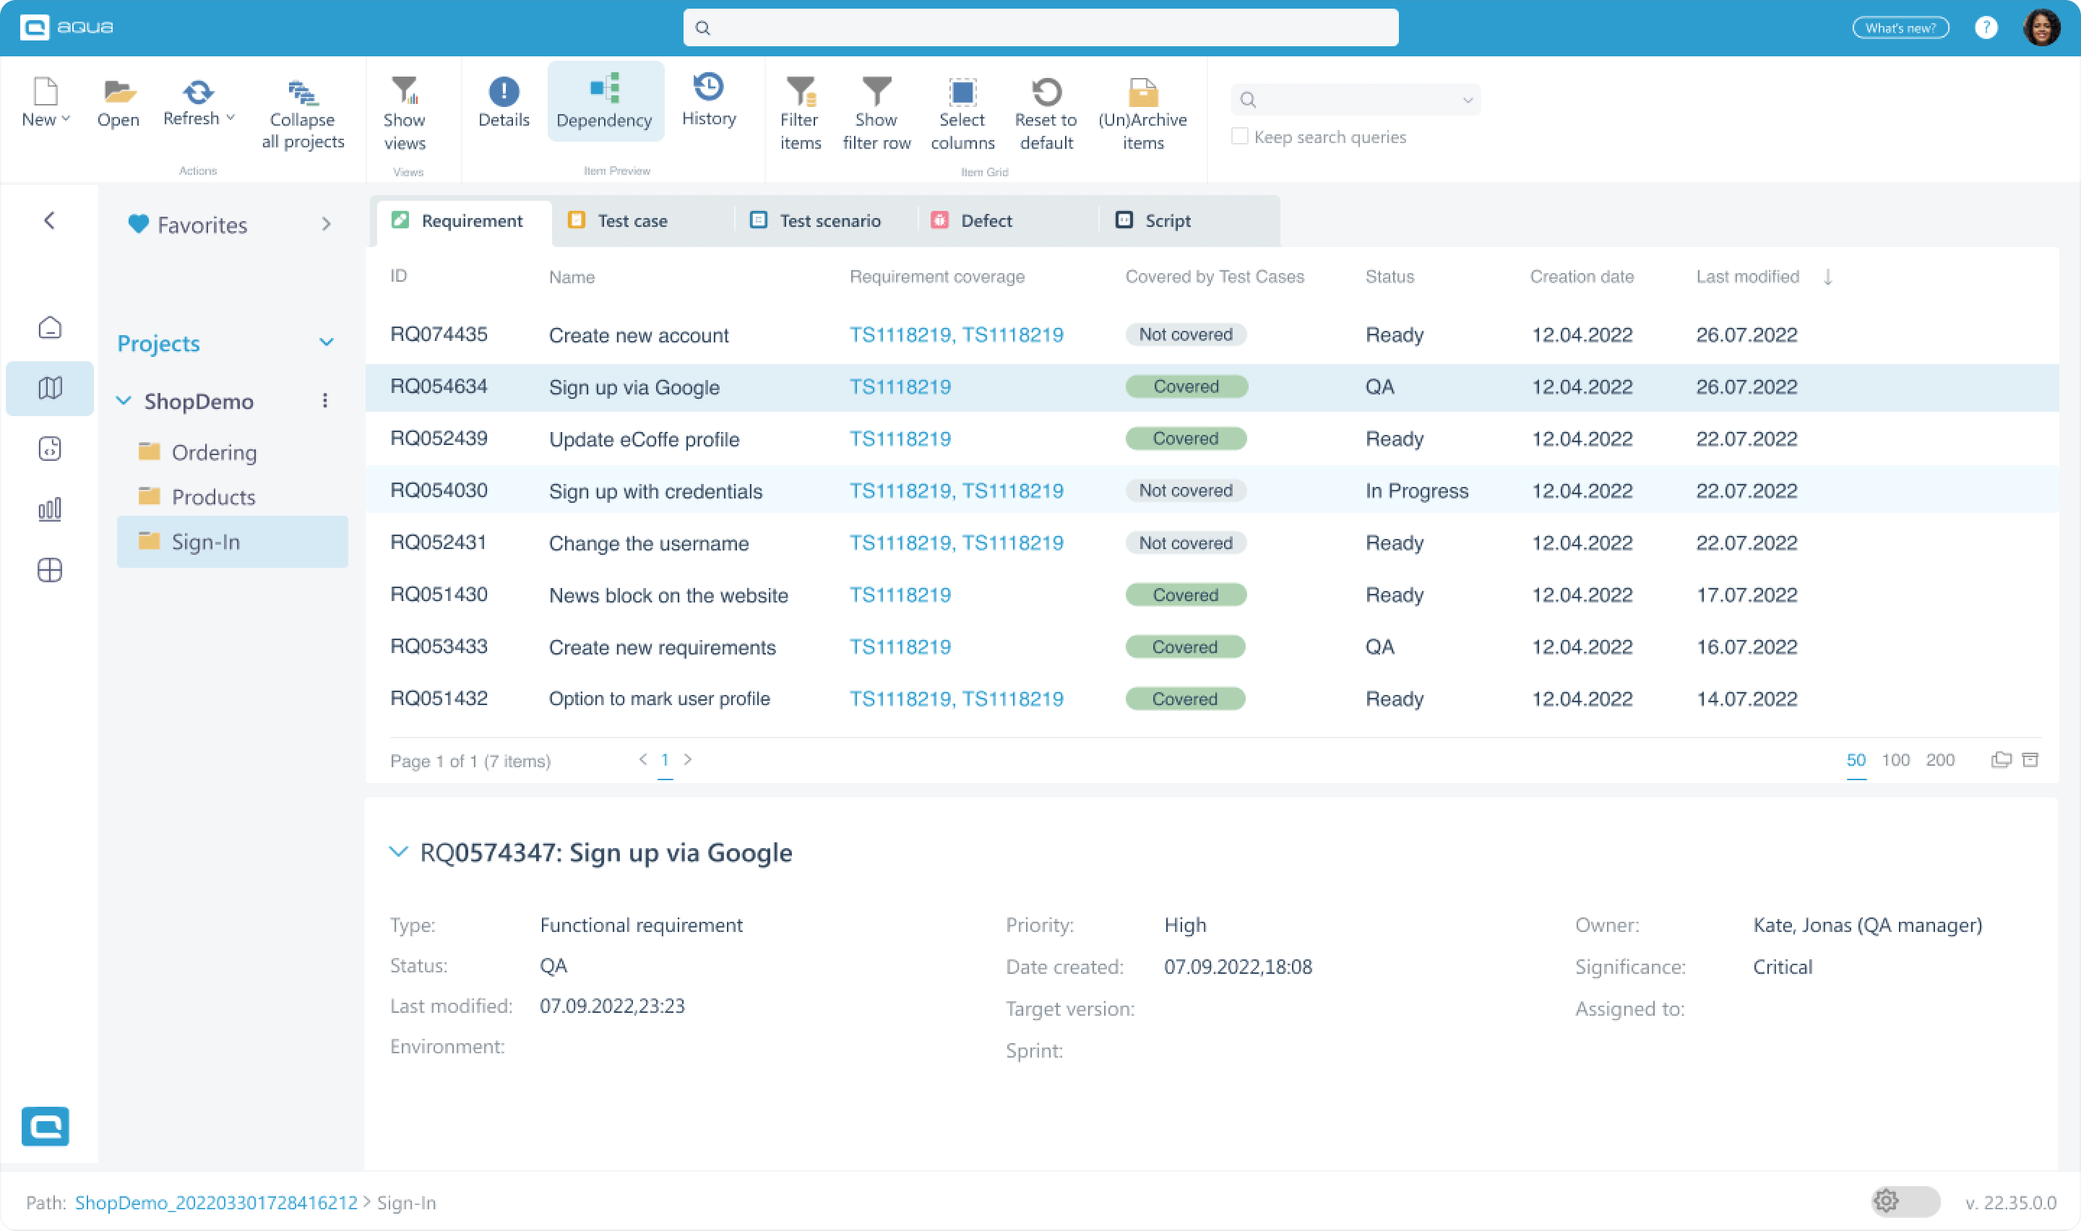Click TS1118219 link on RQ054634 row
The image size is (2081, 1231).
(x=898, y=386)
